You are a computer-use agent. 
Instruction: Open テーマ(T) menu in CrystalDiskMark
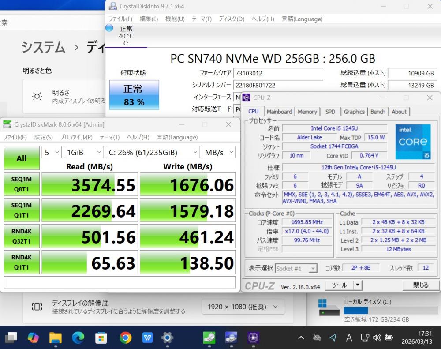point(109,137)
